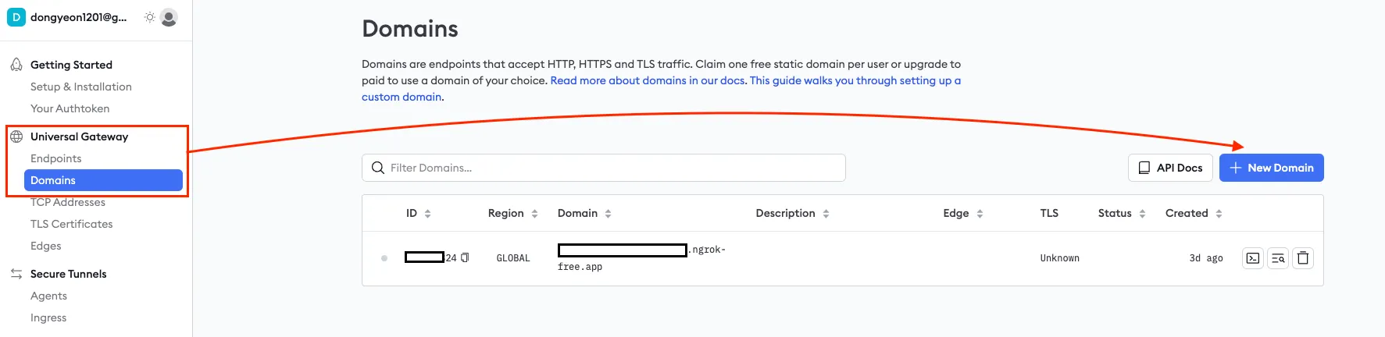Viewport: 1385px width, 337px height.
Task: Follow the 'Read more about domains' docs link
Action: 648,80
